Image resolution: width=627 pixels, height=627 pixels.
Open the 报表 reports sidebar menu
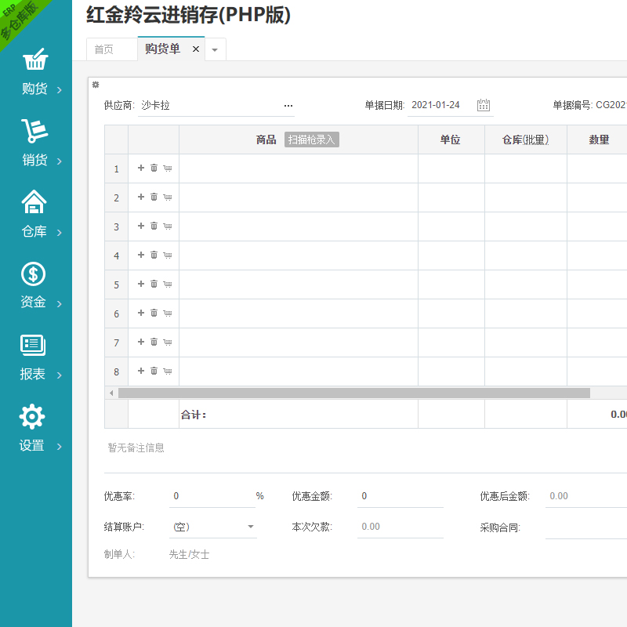35,358
